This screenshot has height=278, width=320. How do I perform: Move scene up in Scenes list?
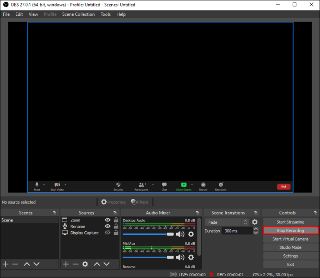coord(27,264)
